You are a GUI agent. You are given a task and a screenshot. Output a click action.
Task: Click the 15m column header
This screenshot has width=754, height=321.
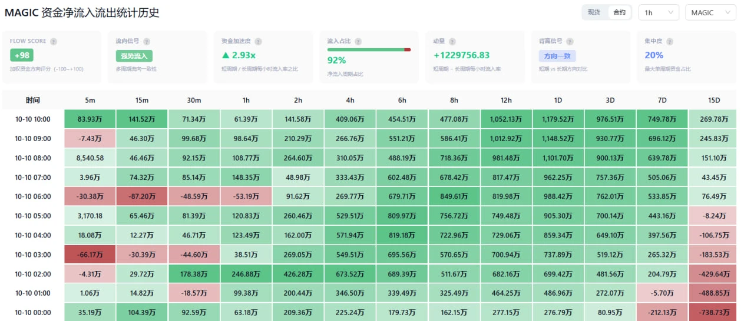[141, 100]
